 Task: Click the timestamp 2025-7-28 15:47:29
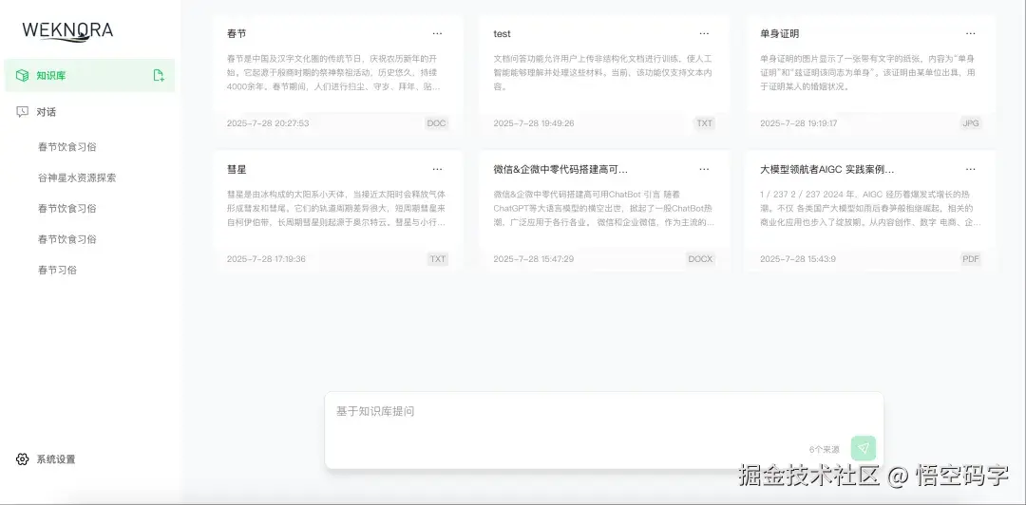pos(533,258)
